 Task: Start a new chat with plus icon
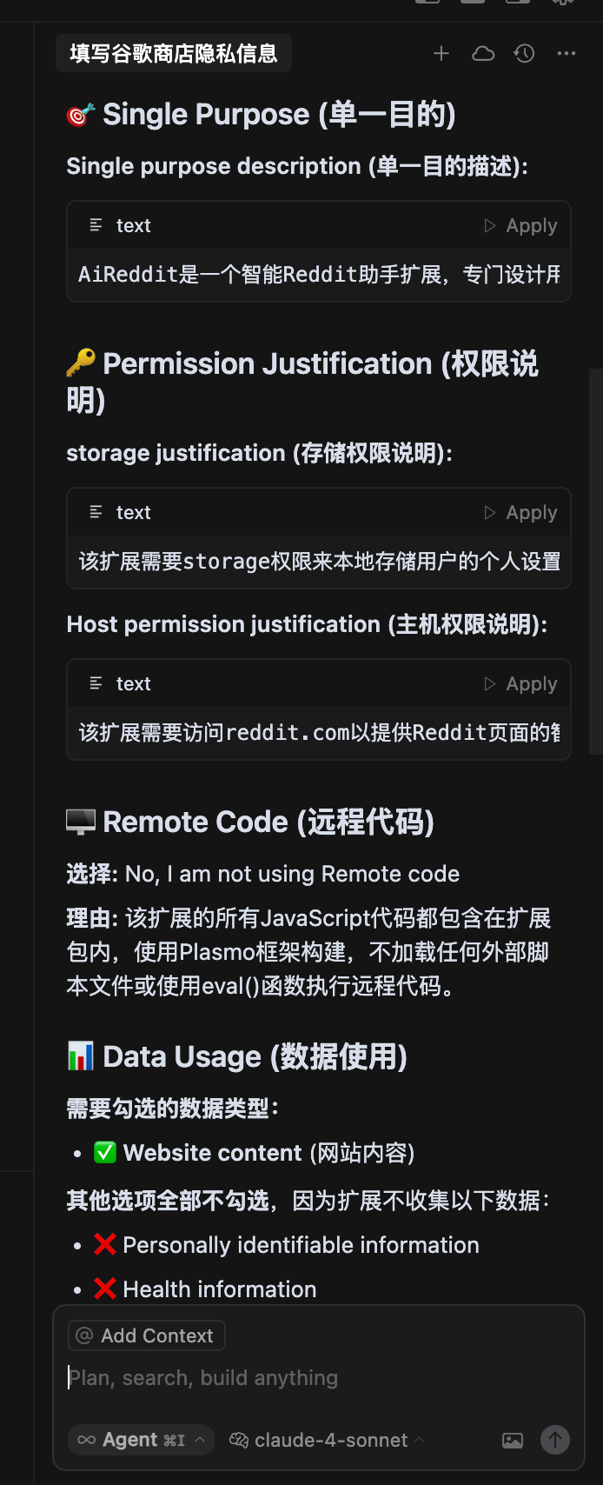pos(441,54)
